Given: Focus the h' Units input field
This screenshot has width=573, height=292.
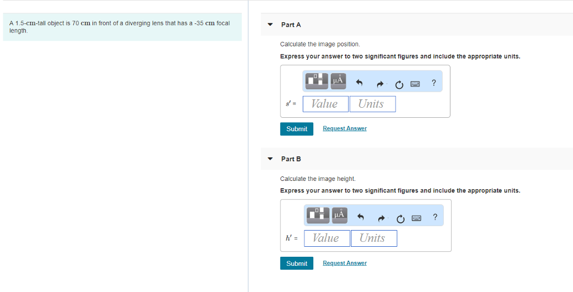Looking at the screenshot, I should [374, 238].
